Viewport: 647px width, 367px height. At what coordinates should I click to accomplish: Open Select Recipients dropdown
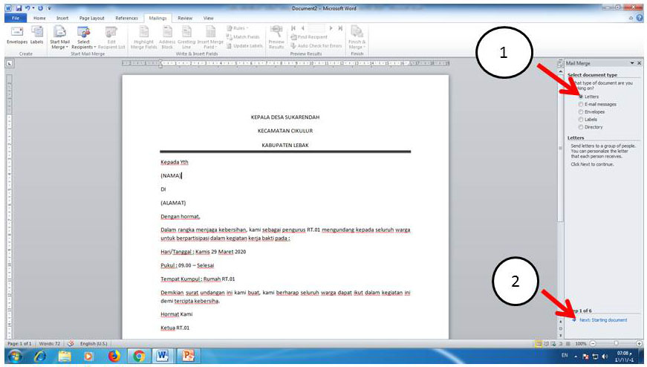(x=83, y=38)
